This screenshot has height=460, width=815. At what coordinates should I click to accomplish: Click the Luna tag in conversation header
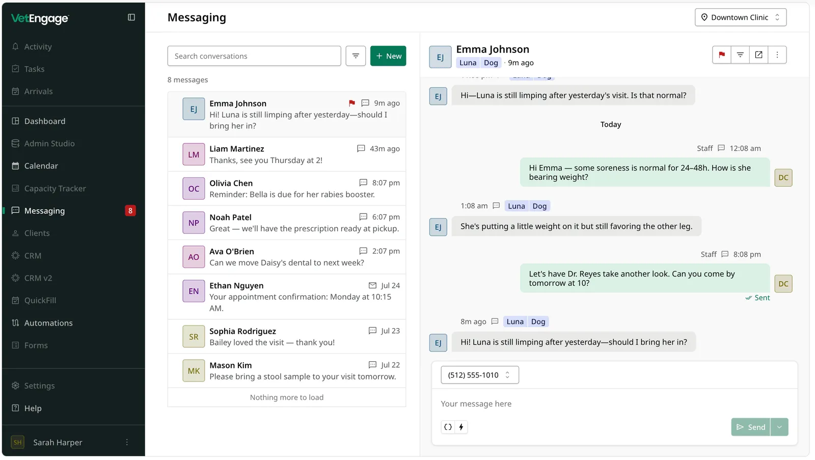468,63
